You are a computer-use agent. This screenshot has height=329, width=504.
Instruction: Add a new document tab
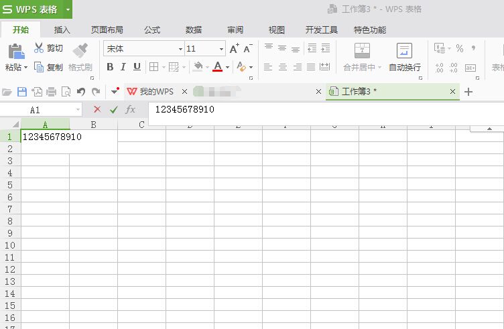[468, 92]
